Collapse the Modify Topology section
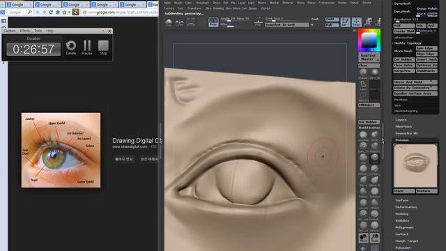 pyautogui.click(x=408, y=43)
